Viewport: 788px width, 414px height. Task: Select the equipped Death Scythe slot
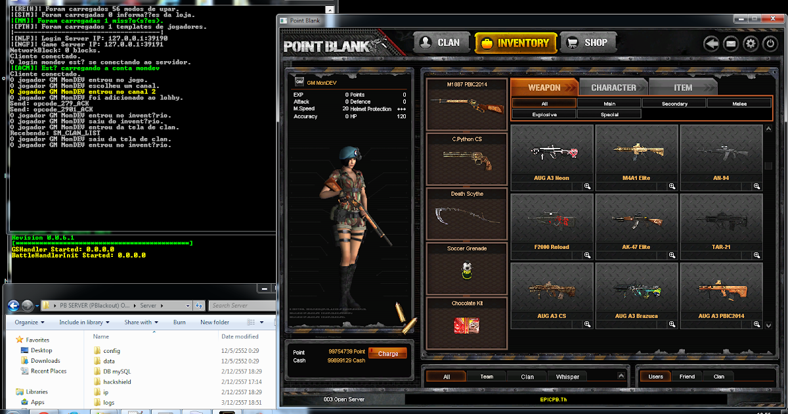(x=467, y=214)
